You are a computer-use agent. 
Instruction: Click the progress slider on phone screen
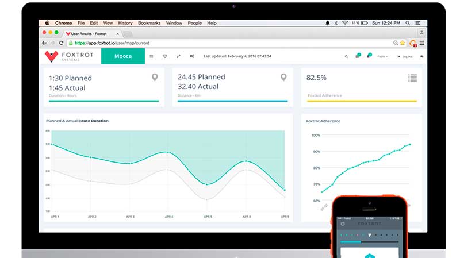pyautogui.click(x=369, y=242)
